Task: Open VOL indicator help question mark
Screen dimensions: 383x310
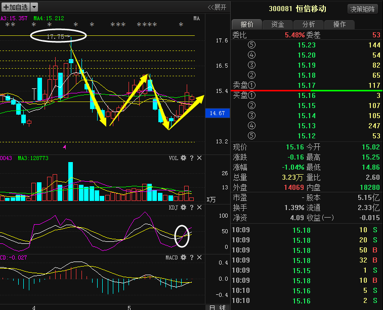Action: (x=192, y=158)
